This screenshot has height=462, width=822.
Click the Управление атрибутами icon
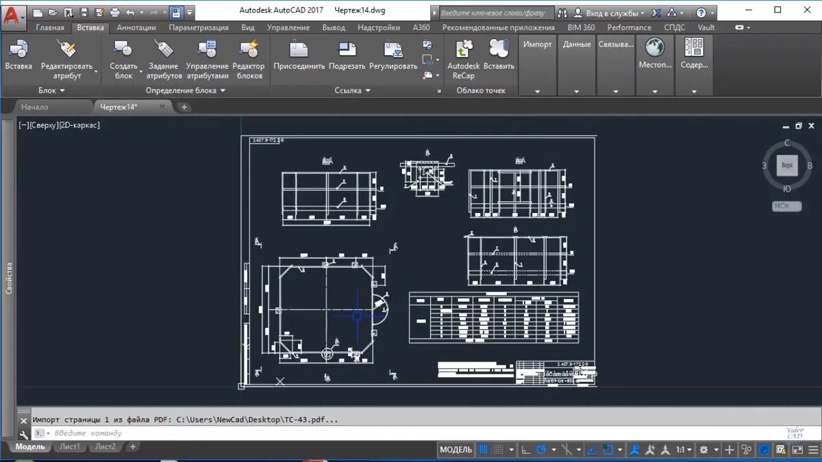click(x=207, y=50)
